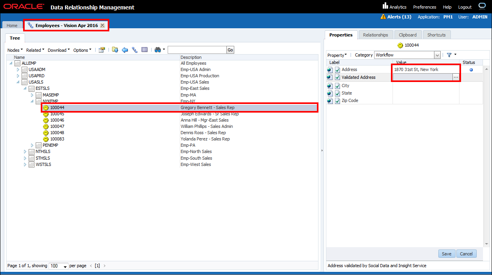Click the checkmark document icon for City
The width and height of the screenshot is (492, 275).
point(337,86)
